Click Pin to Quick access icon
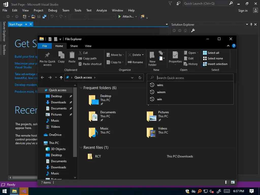260x195 pixels. [47, 55]
